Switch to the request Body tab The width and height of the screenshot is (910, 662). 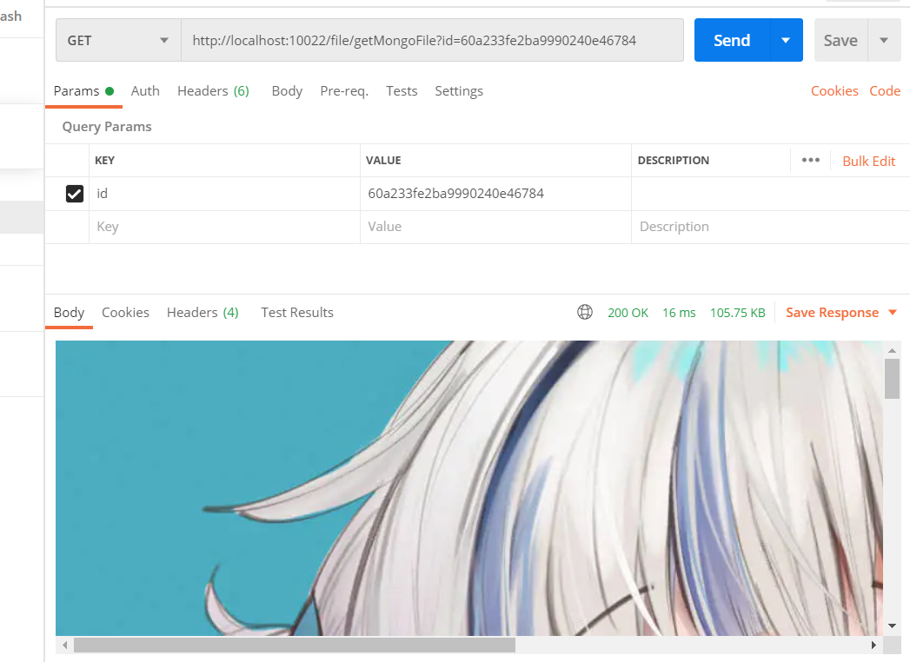pos(287,91)
